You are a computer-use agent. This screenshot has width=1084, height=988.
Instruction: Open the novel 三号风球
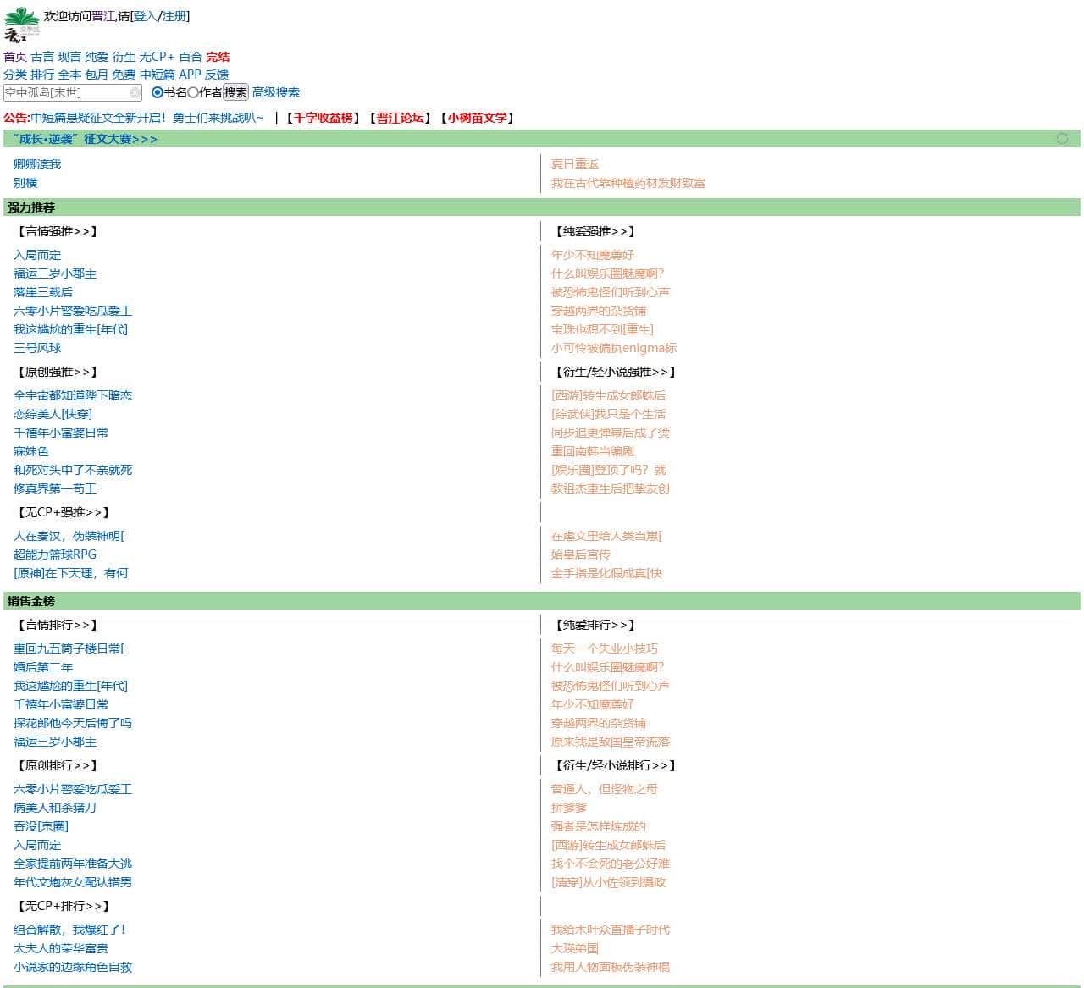[x=37, y=348]
